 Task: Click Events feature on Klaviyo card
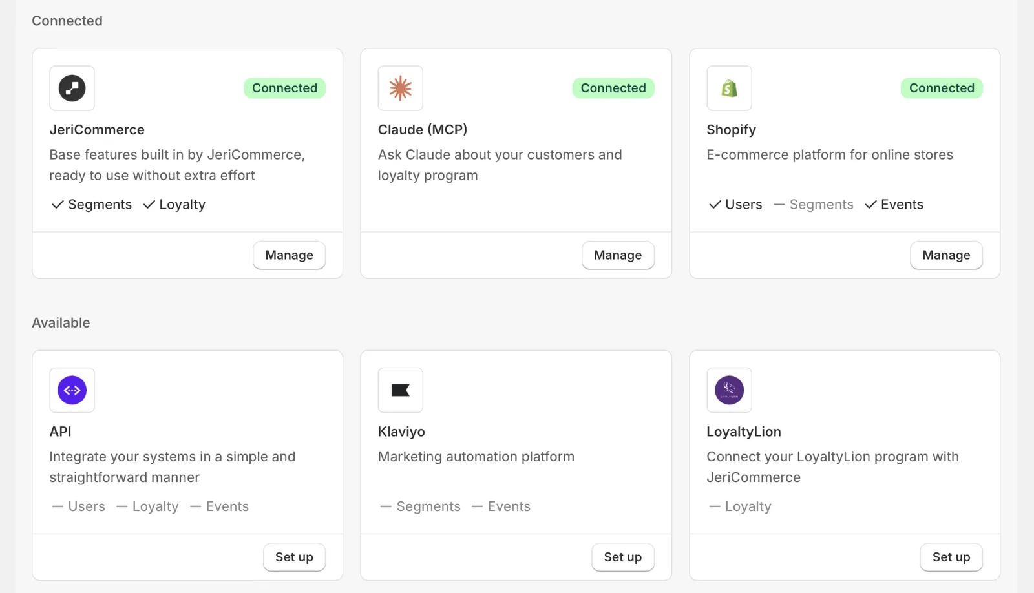coord(501,506)
